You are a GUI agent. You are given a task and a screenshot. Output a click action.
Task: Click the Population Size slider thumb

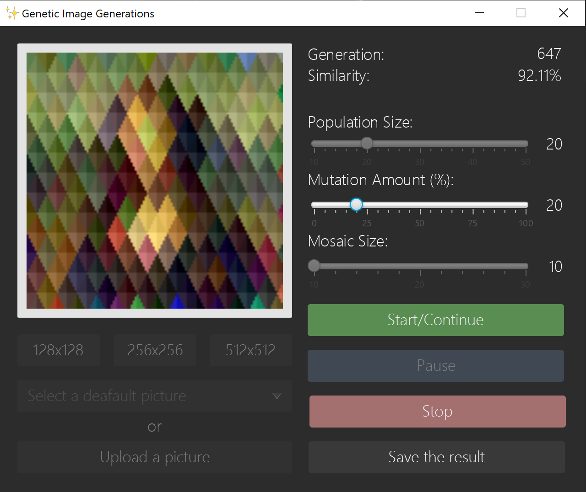[367, 144]
